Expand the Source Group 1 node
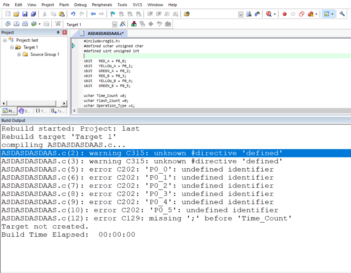Screen dimensions: 351x273 pyautogui.click(x=19, y=54)
